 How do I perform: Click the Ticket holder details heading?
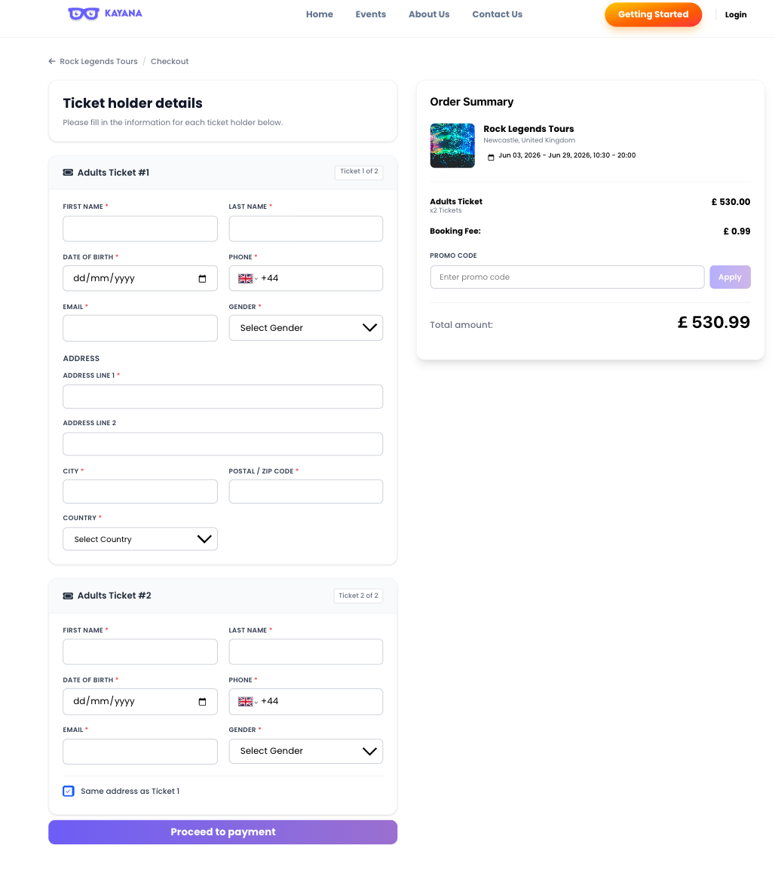point(133,103)
